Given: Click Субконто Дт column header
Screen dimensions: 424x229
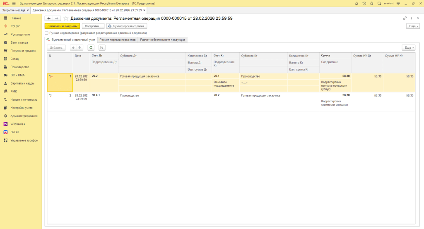Looking at the screenshot, I should (x=152, y=56).
